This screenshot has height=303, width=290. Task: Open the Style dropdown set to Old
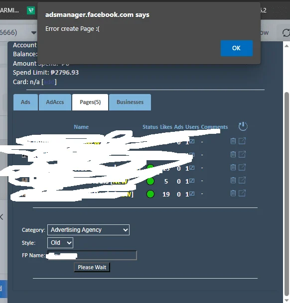[x=60, y=243]
